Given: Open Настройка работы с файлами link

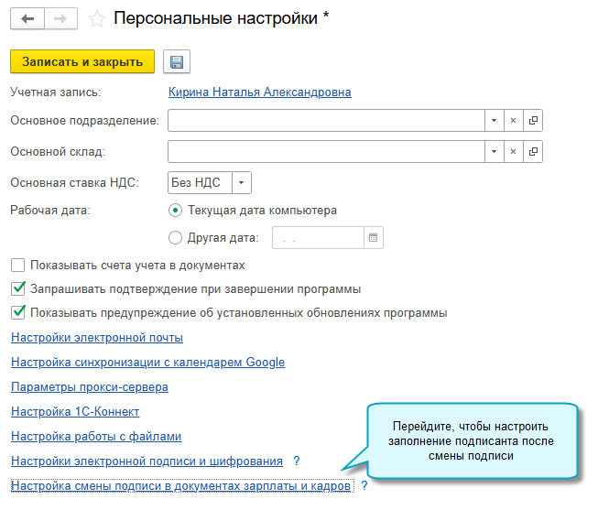Looking at the screenshot, I should point(96,437).
